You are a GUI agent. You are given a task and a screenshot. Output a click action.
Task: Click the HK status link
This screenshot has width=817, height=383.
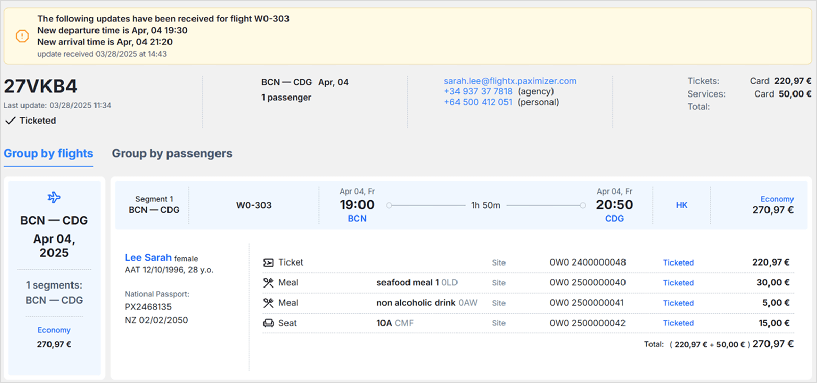point(682,205)
